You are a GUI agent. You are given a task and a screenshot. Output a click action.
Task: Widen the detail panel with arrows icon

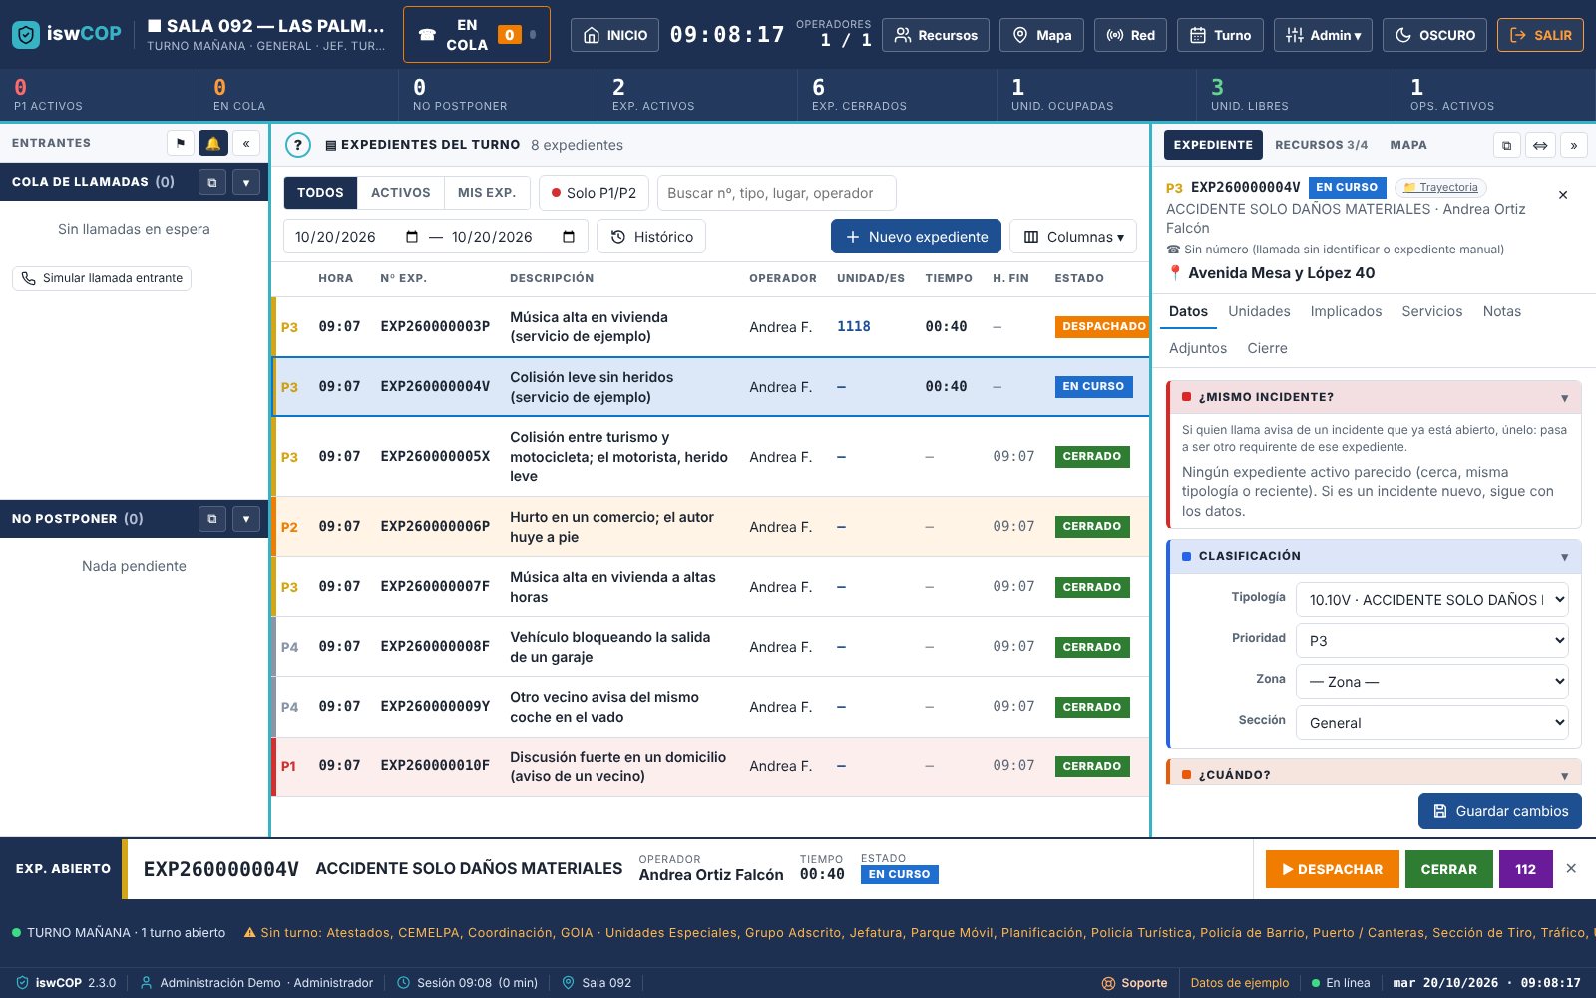(x=1540, y=145)
